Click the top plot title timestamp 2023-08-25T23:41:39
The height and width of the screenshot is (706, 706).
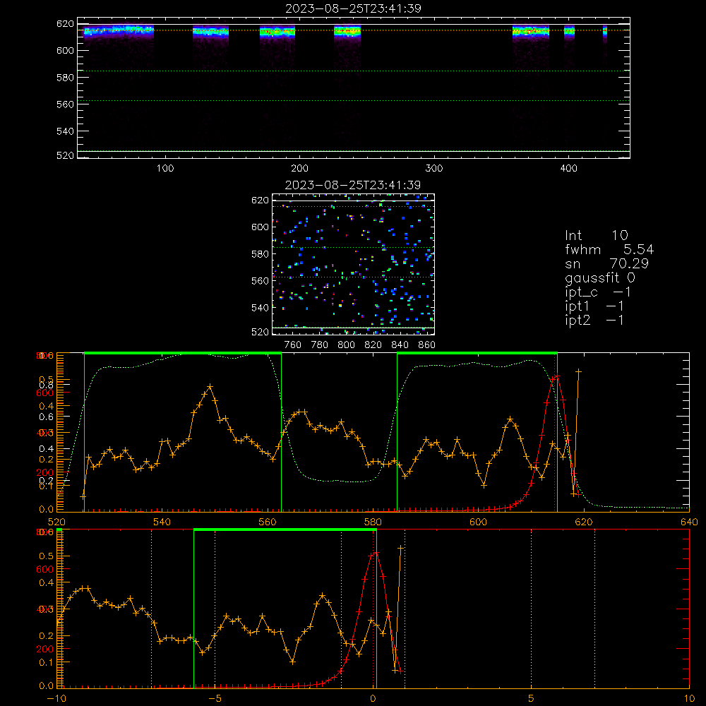pyautogui.click(x=354, y=8)
